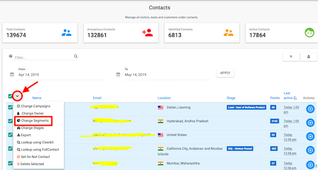Open the From date field Apr 14, 2019

[60, 75]
